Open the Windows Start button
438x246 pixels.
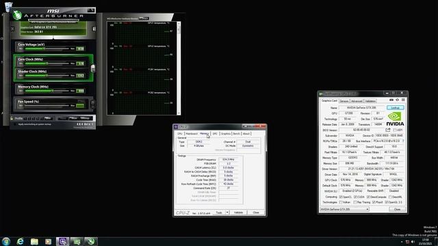(6, 241)
